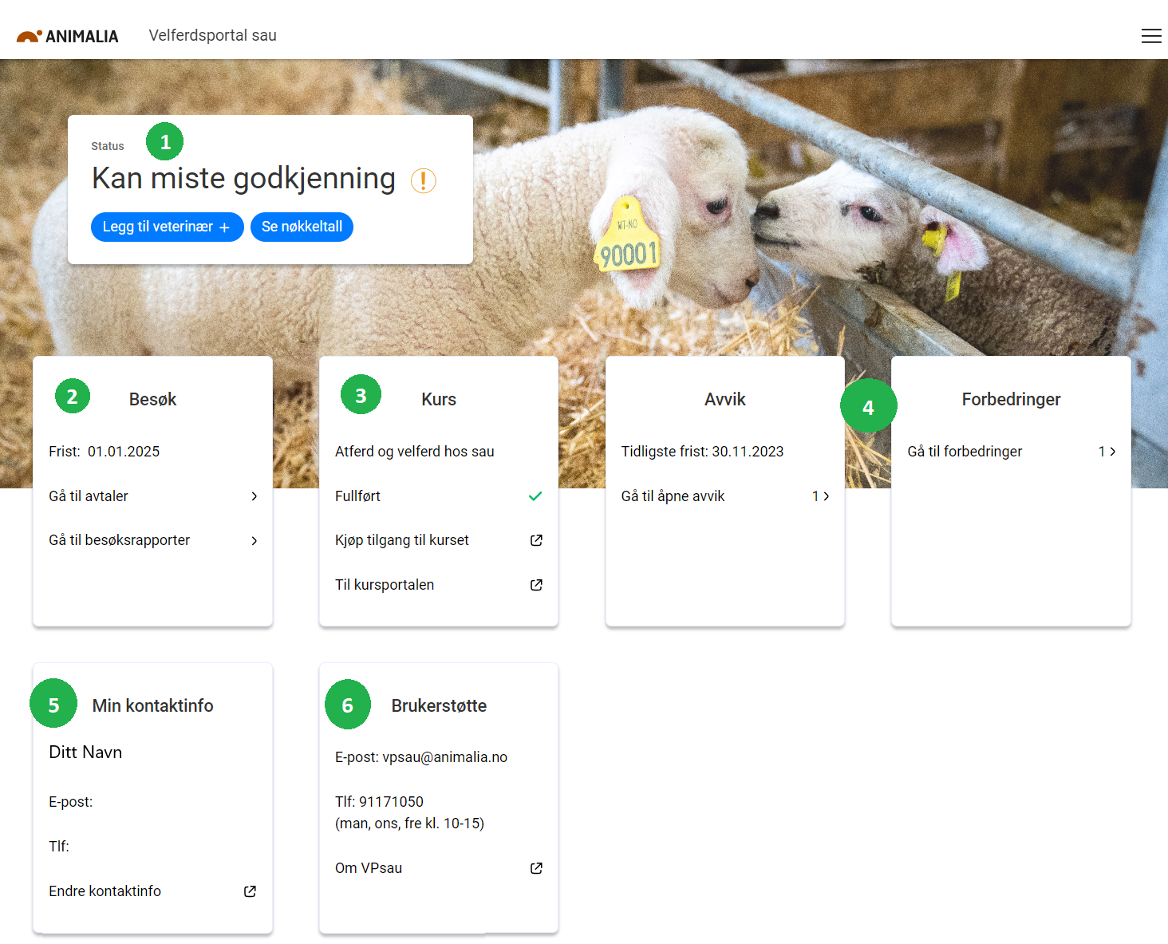Click the count 1 beside Gå til forbedringer
Viewport: 1168px width, 944px height.
[1102, 452]
